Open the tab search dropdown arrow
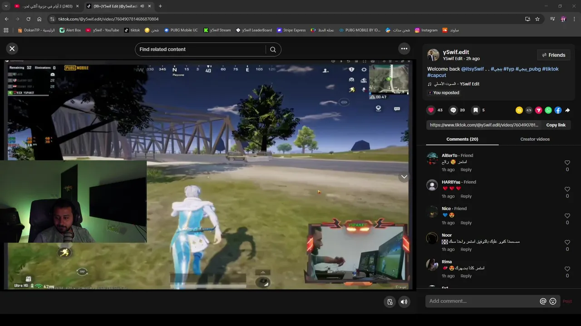This screenshot has height=326, width=581. pyautogui.click(x=6, y=6)
